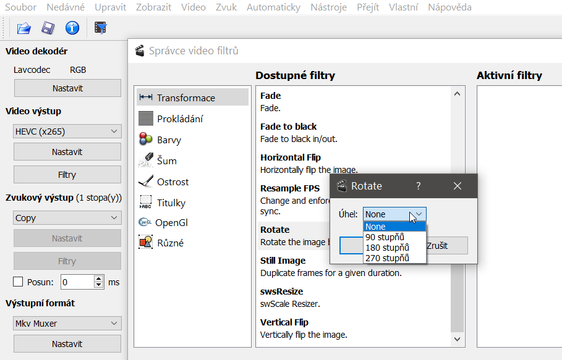562x360 pixels.
Task: Open the Zobrazit menu
Action: tap(154, 7)
